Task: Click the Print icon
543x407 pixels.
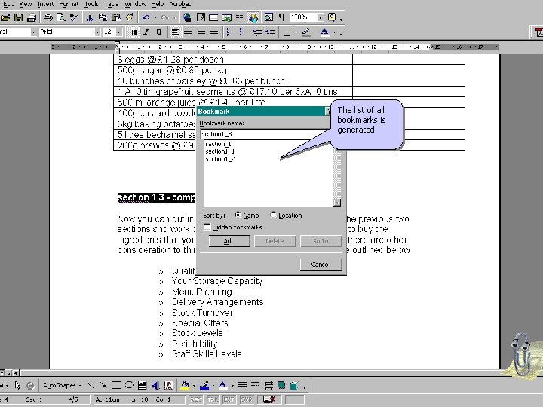Action: pyautogui.click(x=32, y=17)
